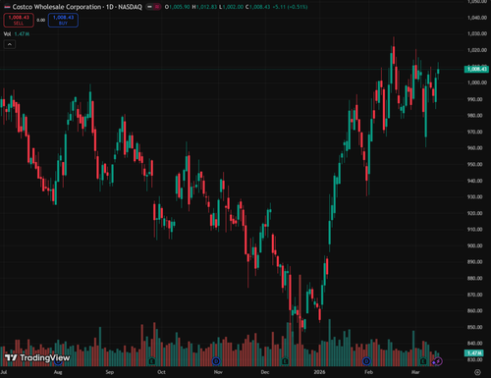Click the +5.11 change percentage text
The image size is (491, 378).
click(290, 7)
